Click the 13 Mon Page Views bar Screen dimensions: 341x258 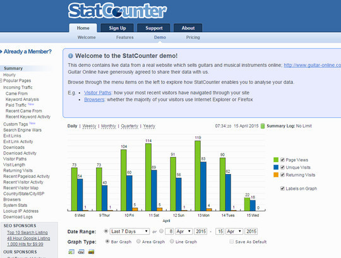pyautogui.click(x=198, y=176)
